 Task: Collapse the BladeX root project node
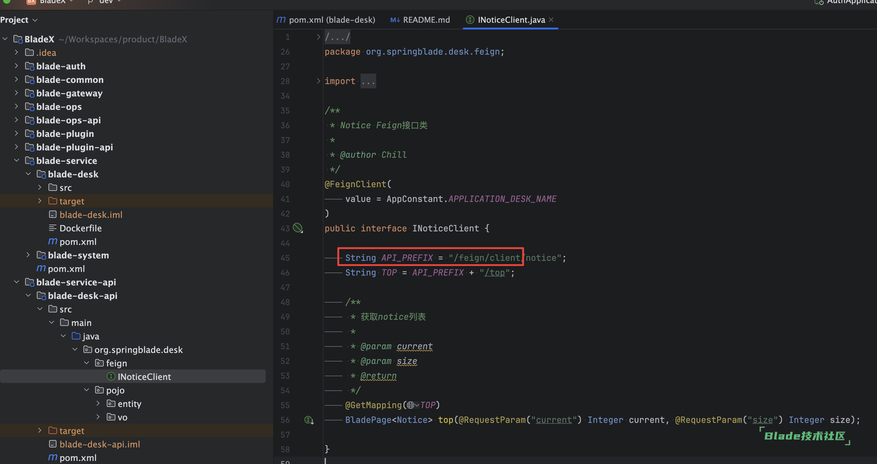(5, 39)
